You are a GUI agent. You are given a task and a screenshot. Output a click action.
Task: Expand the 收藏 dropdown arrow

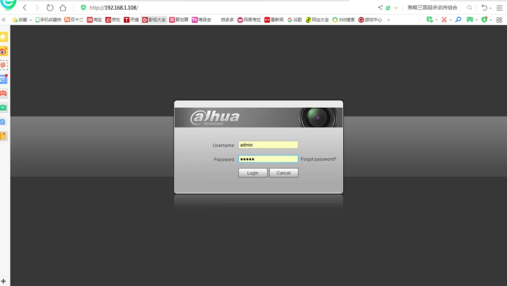[x=30, y=20]
